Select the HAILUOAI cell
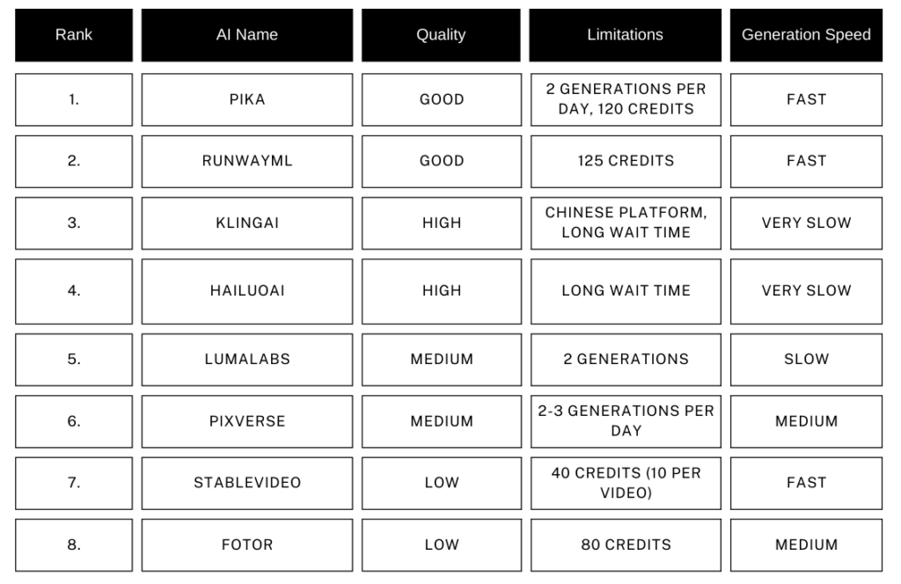The width and height of the screenshot is (901, 584). click(246, 290)
